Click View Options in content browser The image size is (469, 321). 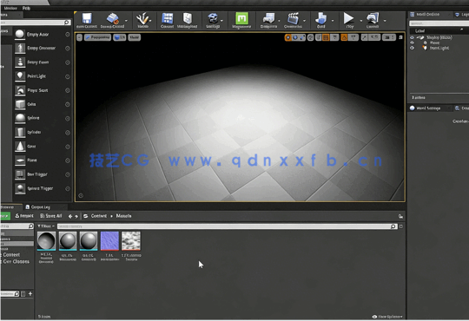(x=387, y=317)
